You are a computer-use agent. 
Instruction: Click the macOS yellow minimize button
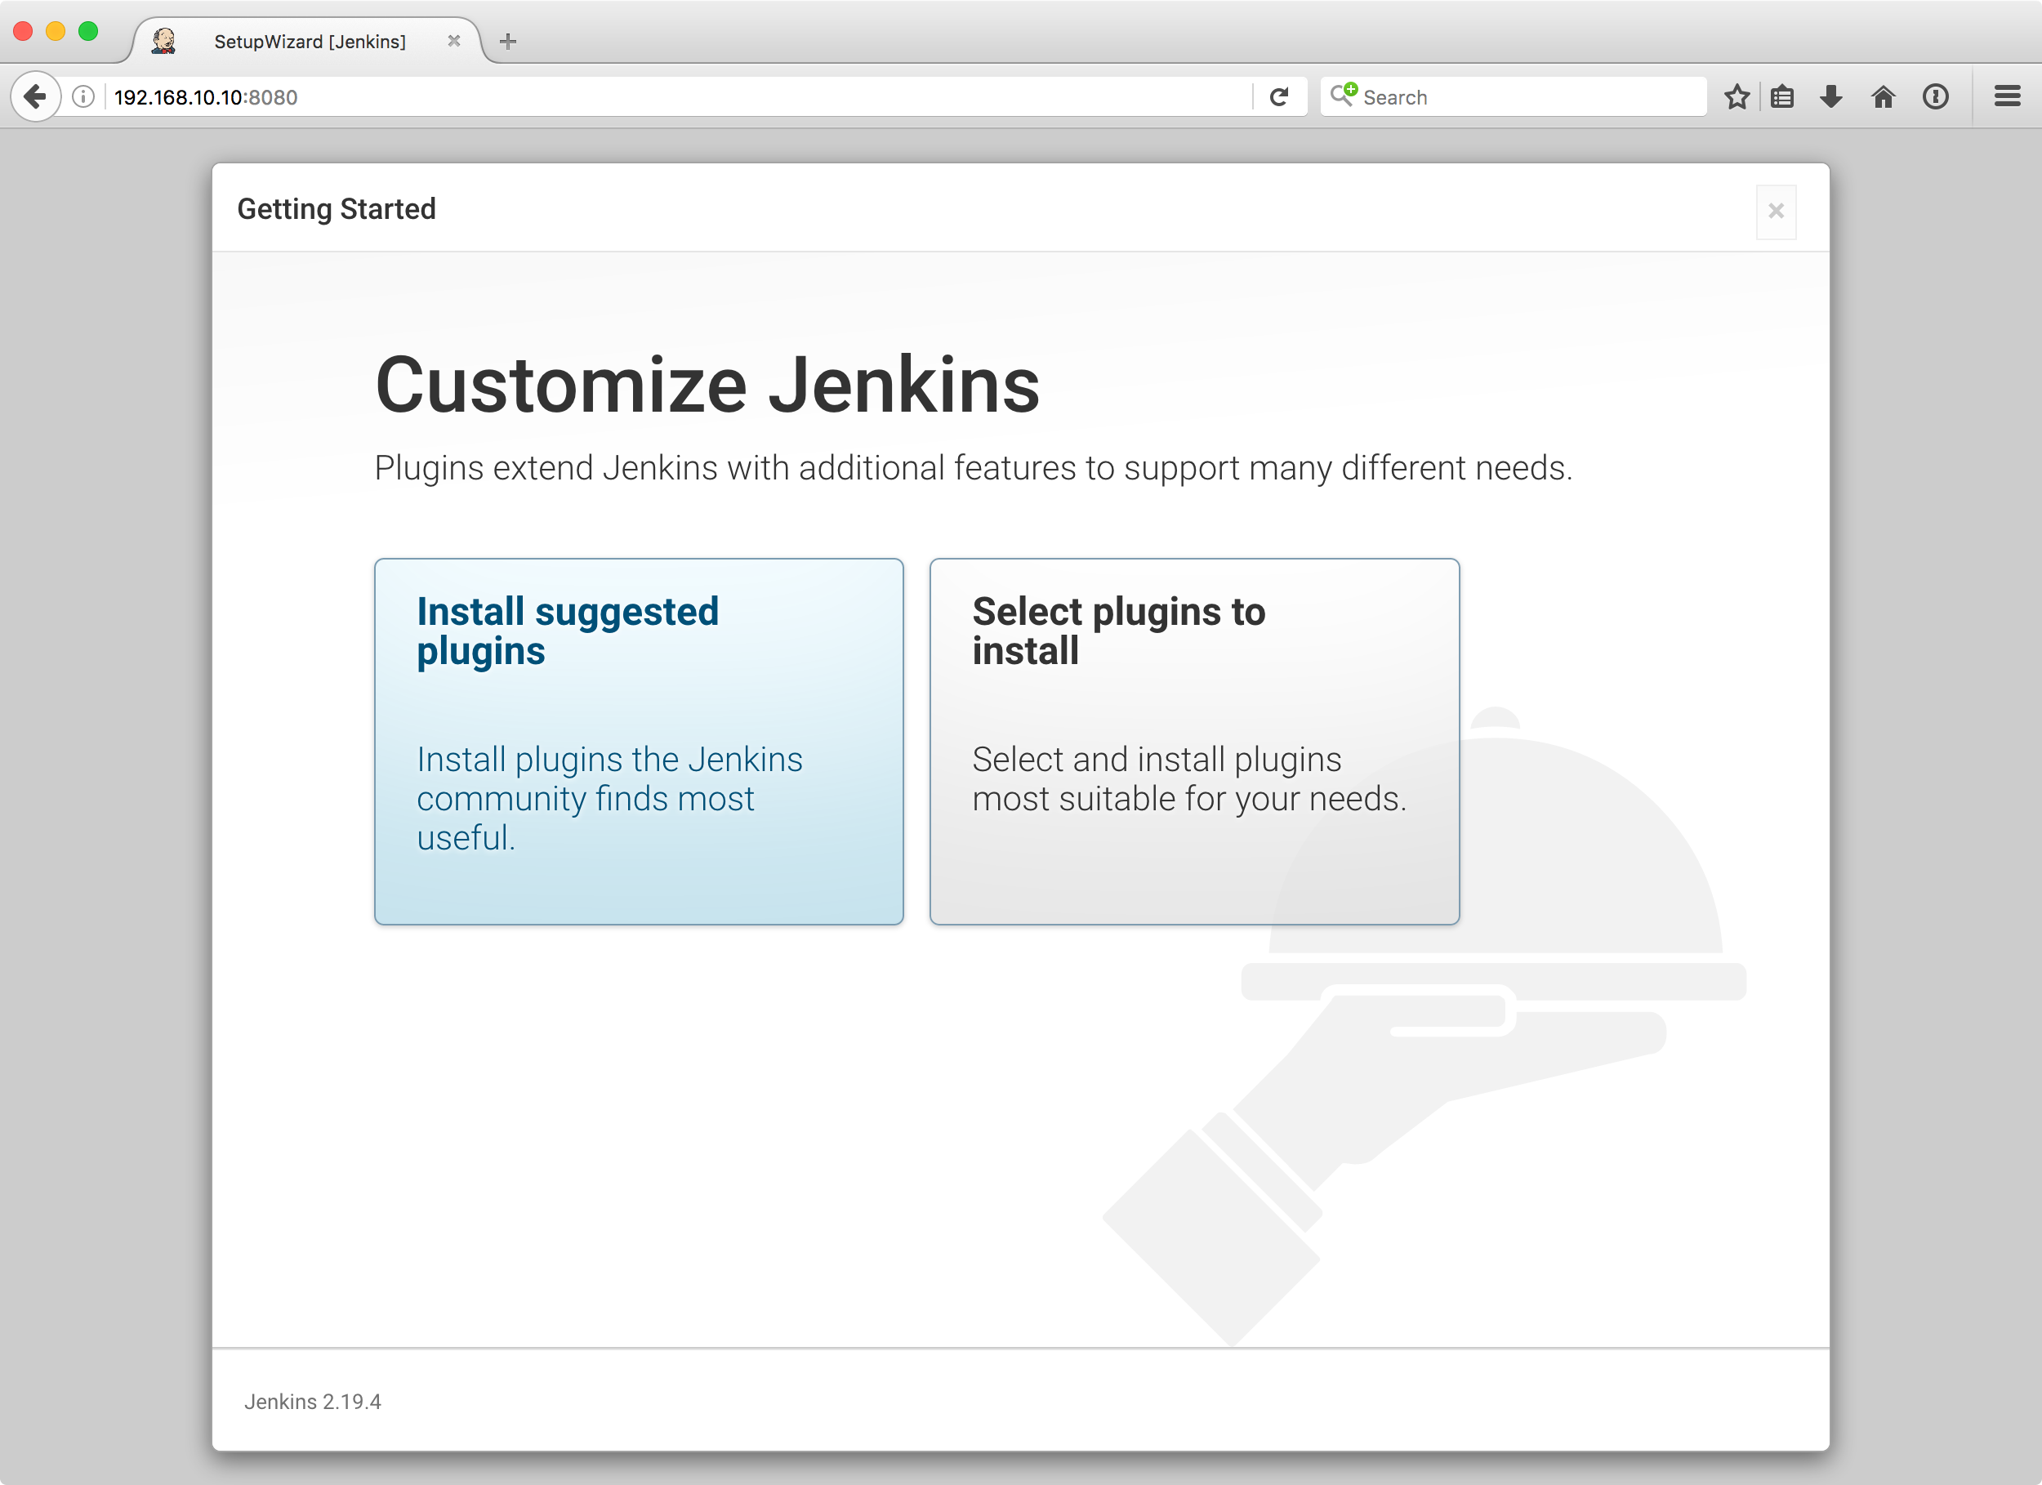pos(56,32)
